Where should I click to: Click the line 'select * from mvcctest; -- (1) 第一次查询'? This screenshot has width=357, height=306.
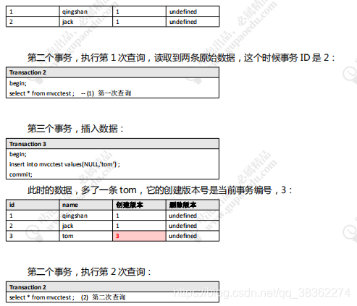70,93
